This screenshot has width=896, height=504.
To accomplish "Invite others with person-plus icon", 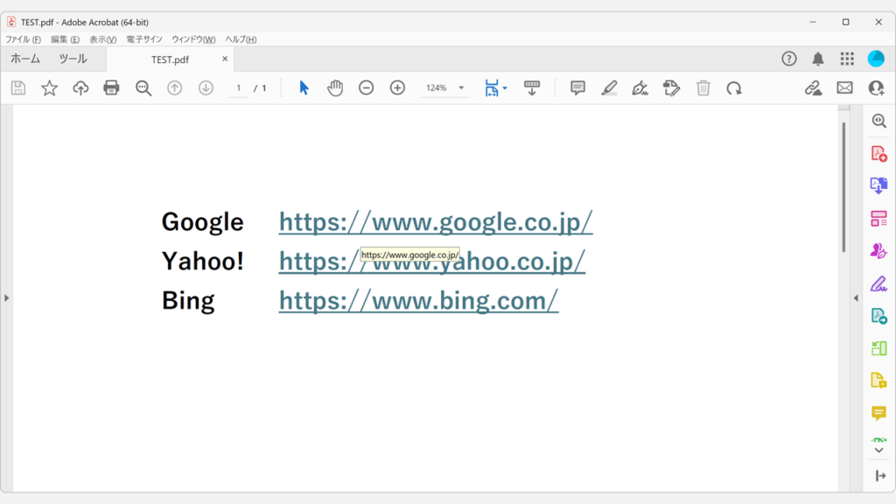I will tap(876, 88).
